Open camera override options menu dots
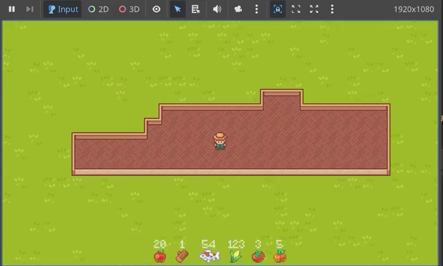Screen dimensions: 443x266 click(x=257, y=9)
